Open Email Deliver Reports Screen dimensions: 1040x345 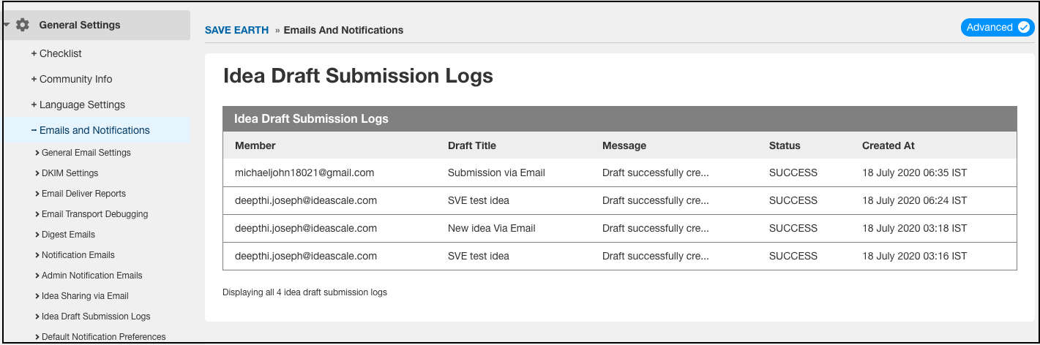pyautogui.click(x=80, y=194)
